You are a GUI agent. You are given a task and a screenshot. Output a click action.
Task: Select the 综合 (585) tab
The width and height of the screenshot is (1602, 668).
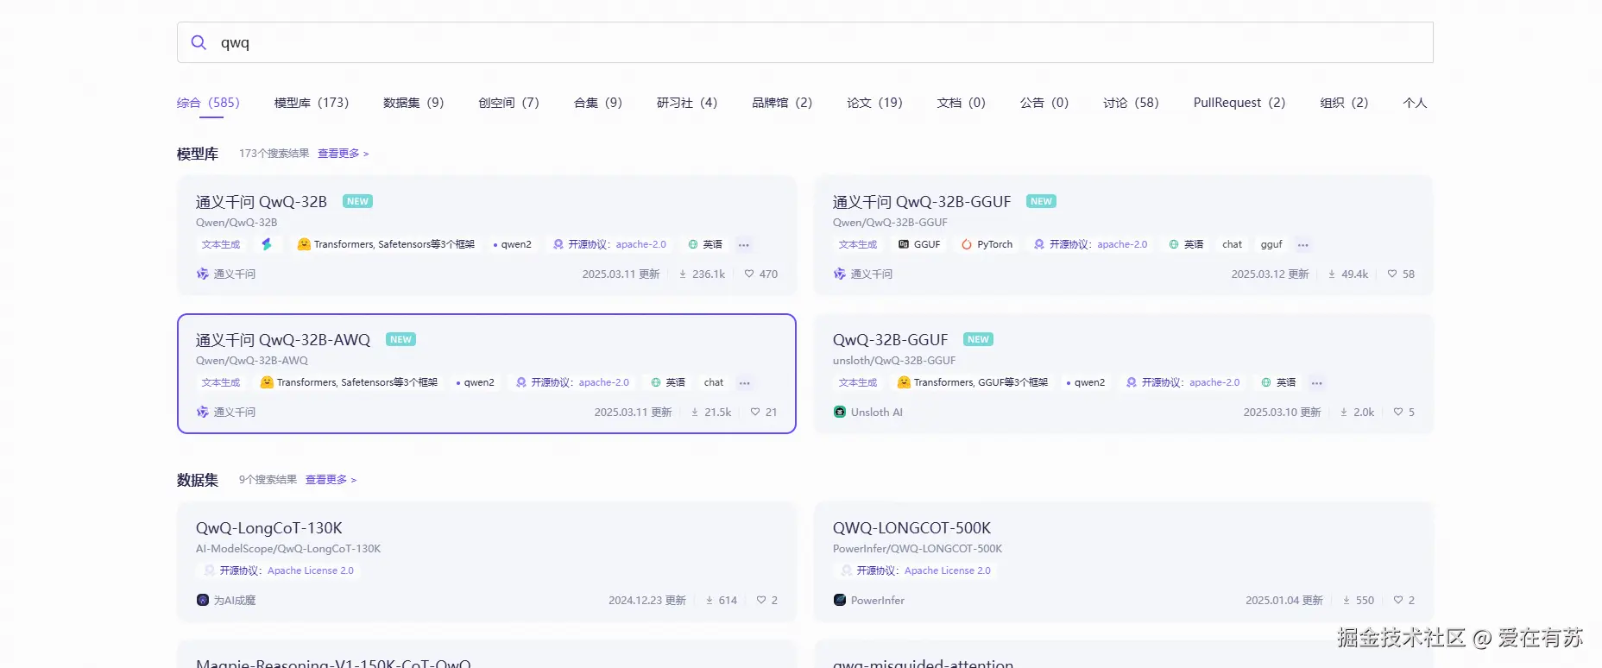(208, 103)
